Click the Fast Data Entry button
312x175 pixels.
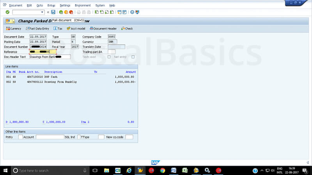pyautogui.click(x=37, y=28)
